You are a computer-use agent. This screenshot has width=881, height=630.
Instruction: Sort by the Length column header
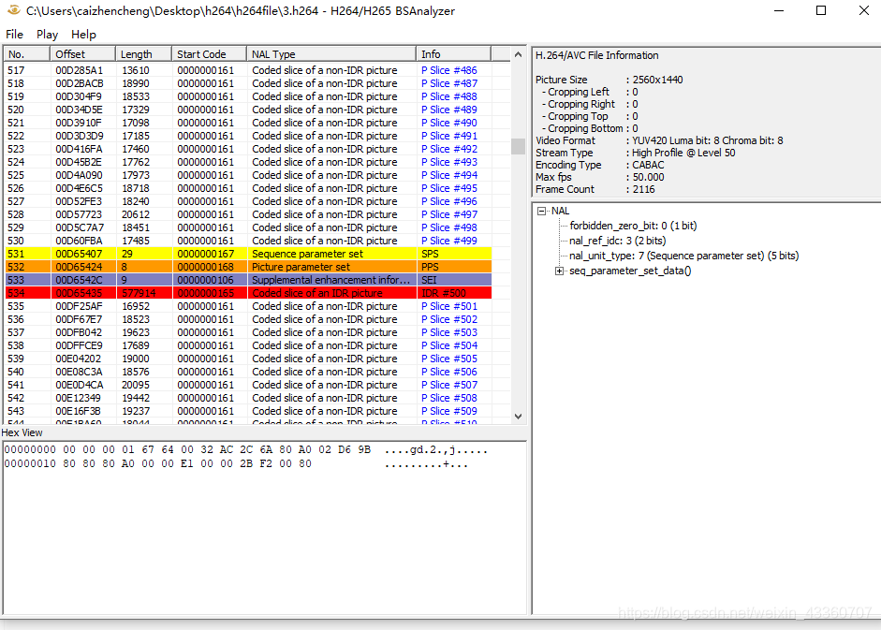tap(143, 54)
